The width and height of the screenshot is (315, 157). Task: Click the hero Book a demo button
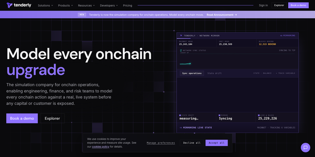click(x=22, y=119)
